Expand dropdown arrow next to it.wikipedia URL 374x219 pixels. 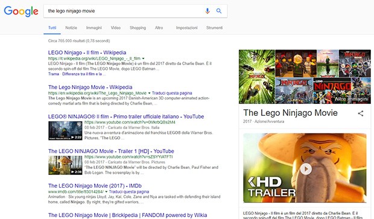click(144, 59)
